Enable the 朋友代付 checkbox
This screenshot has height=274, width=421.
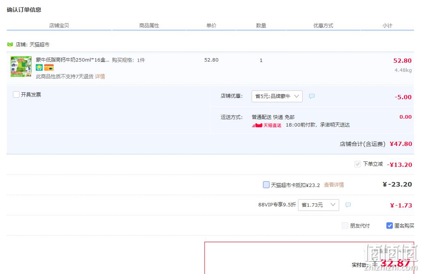click(345, 225)
